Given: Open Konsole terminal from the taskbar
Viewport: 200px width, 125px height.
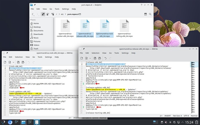Looking at the screenshot, I should tap(30, 122).
